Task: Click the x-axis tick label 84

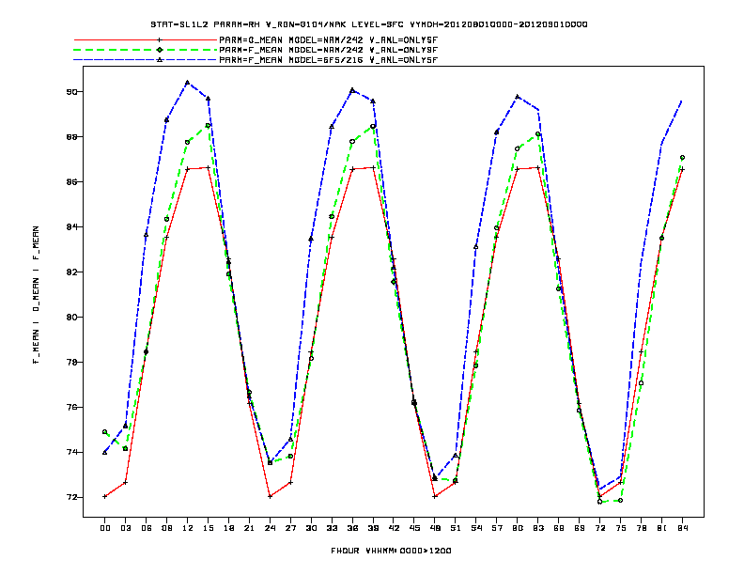Action: [x=682, y=528]
